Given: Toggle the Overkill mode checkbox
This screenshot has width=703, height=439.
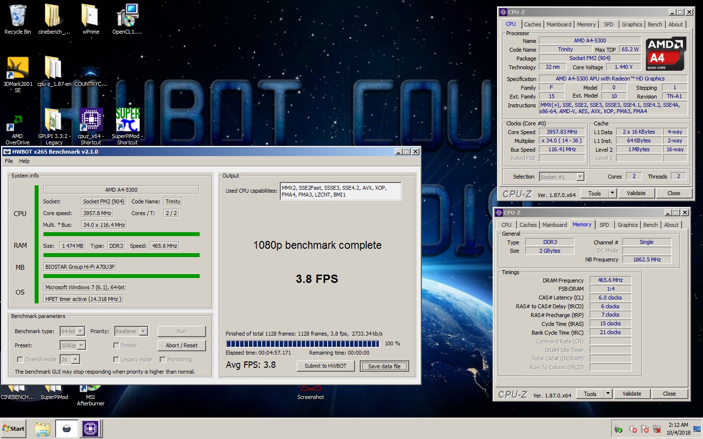Looking at the screenshot, I should coord(20,359).
